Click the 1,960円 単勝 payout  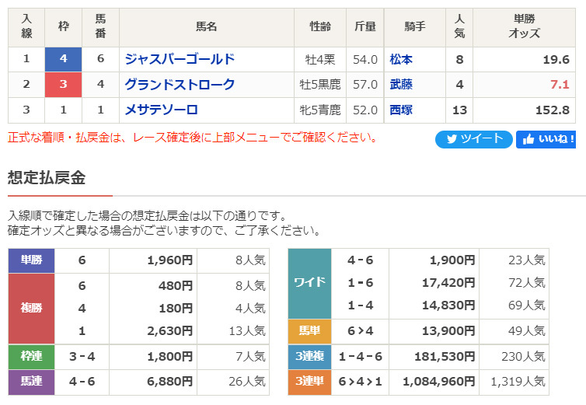click(x=170, y=260)
